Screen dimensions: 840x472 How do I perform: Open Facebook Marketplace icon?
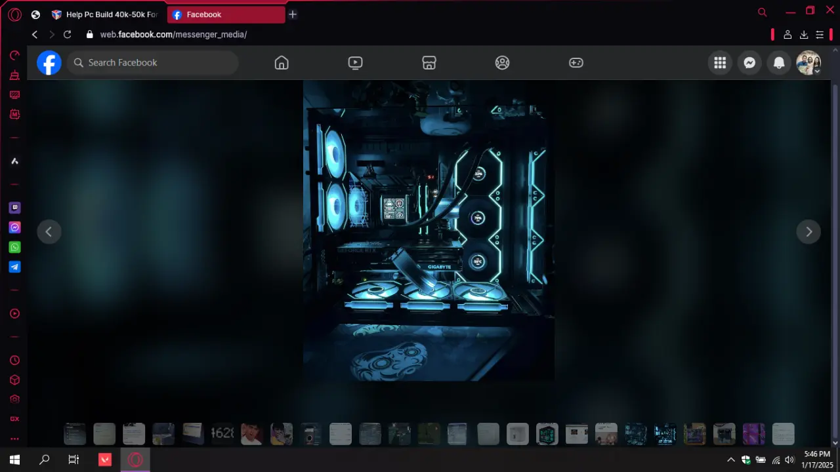click(x=429, y=63)
